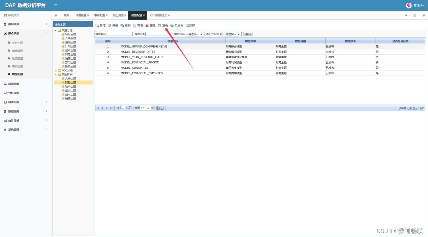The image size is (428, 237).
Task: Switch to the 加工资源 tab
Action: click(x=118, y=16)
